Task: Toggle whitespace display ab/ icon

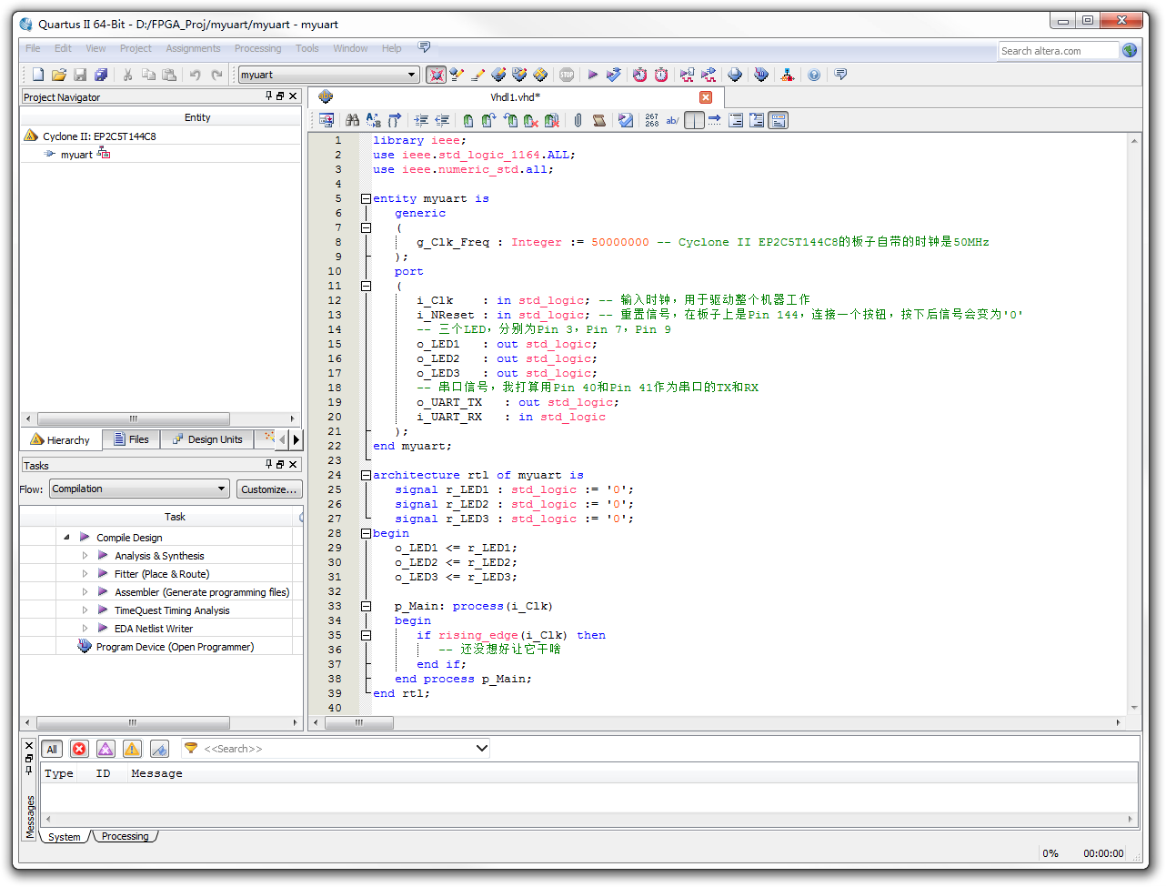Action: tap(673, 120)
